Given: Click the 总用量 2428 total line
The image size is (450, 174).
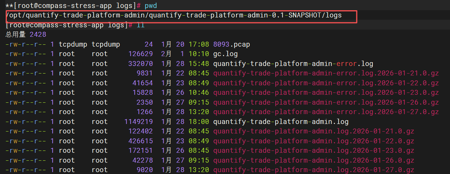Looking at the screenshot, I should pyautogui.click(x=26, y=34).
